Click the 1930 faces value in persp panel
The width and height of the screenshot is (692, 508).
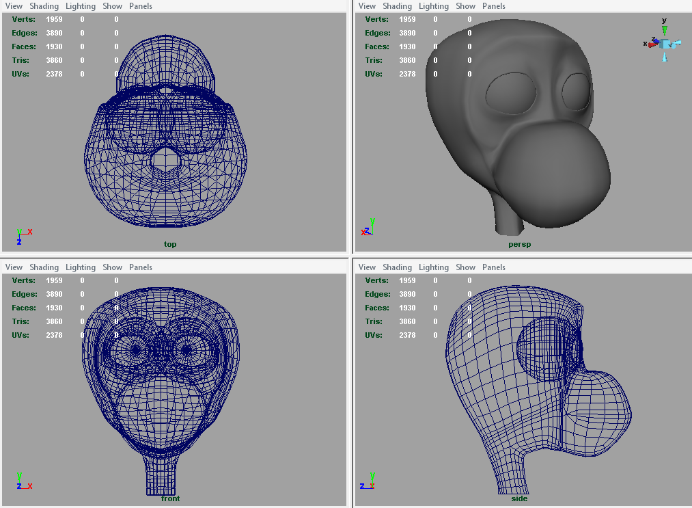tap(407, 46)
